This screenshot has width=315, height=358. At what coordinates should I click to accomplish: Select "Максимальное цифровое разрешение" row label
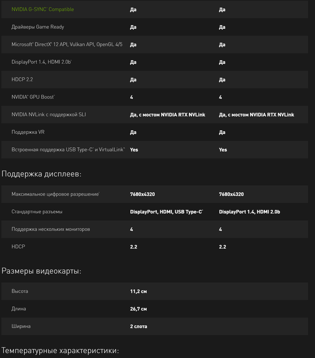point(55,194)
